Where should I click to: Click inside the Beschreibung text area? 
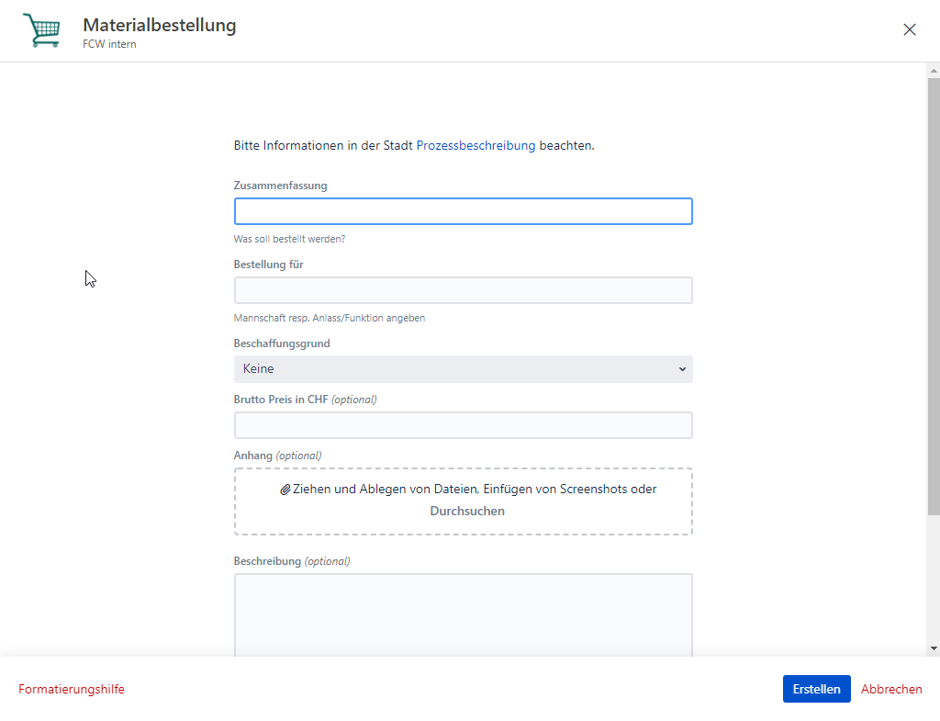coord(463,614)
